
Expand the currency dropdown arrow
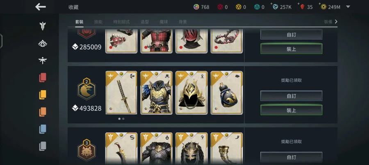point(348,7)
